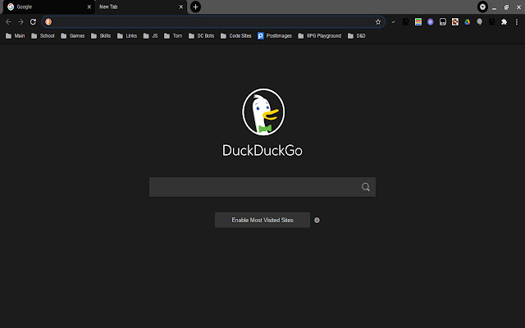Click the browser back arrow
Viewport: 525px width, 328px height.
[8, 22]
